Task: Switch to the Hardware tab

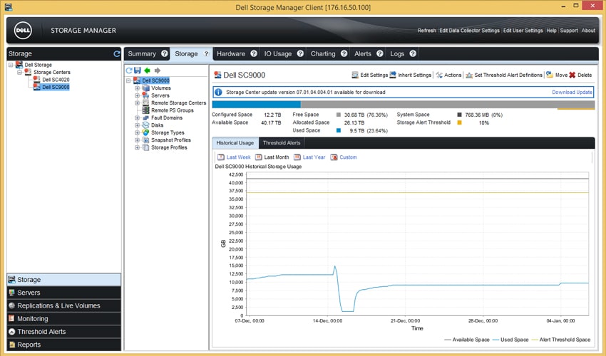Action: [231, 53]
